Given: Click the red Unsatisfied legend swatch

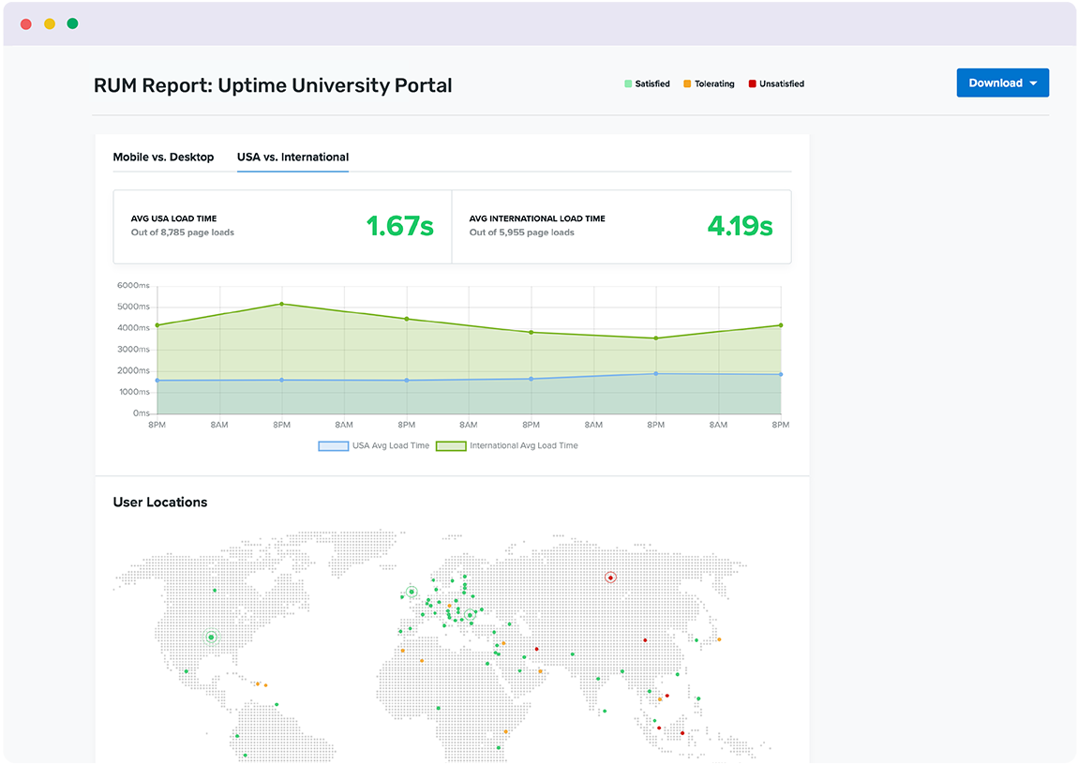Looking at the screenshot, I should (752, 83).
